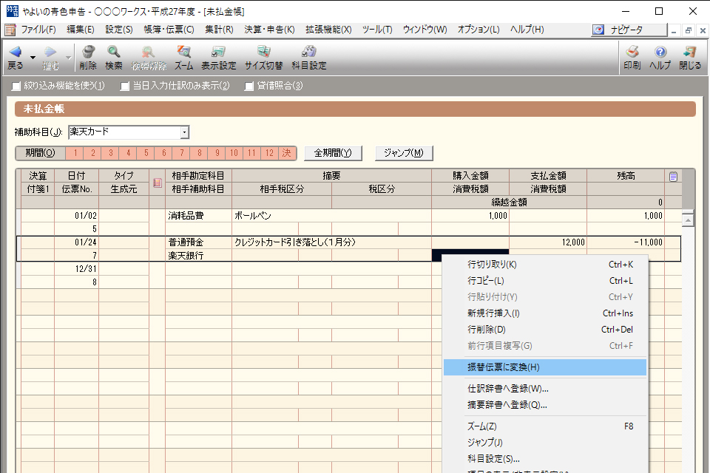Click the 全期間(Y) button
The width and height of the screenshot is (710, 473).
333,154
